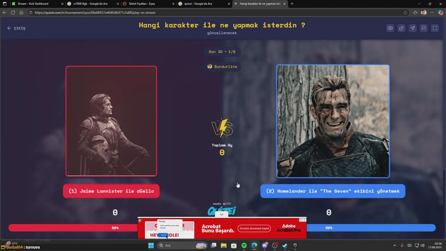Image resolution: width=446 pixels, height=251 pixels.
Task: Close the Stream - Kick Dashboard tab
Action: click(62, 4)
